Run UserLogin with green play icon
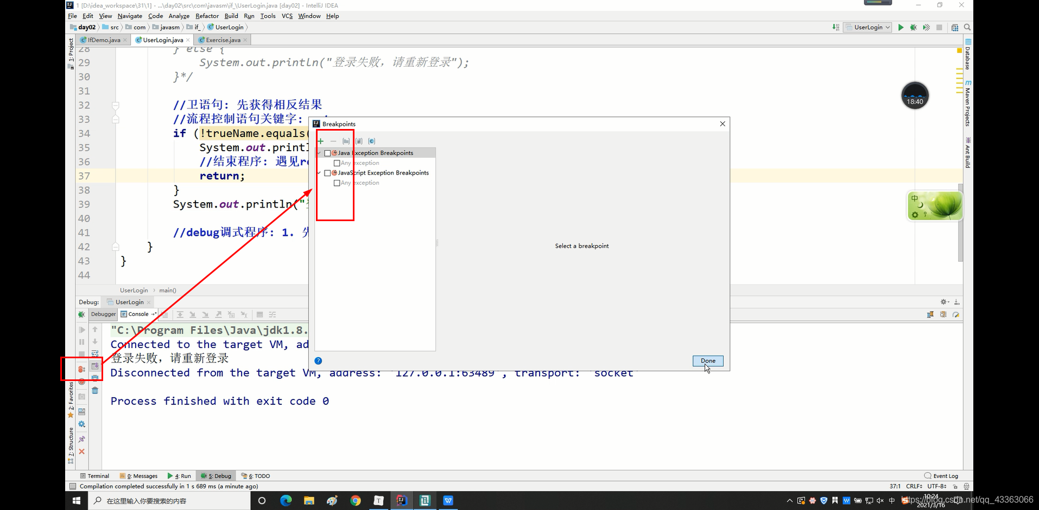Image resolution: width=1039 pixels, height=510 pixels. (901, 27)
